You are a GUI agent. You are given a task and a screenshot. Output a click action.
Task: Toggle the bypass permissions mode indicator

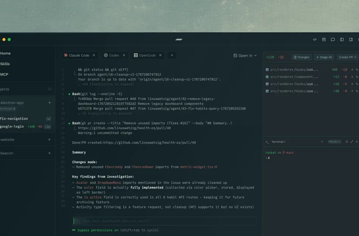point(116,230)
